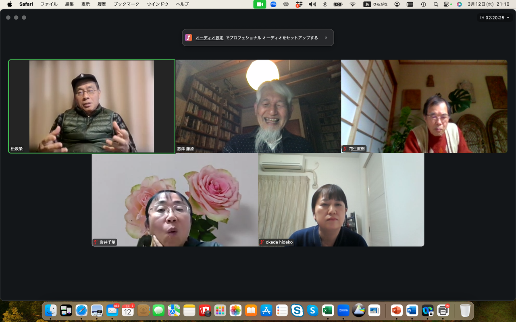The image size is (516, 322).
Task: Open the ブックマーク menu
Action: (x=126, y=4)
